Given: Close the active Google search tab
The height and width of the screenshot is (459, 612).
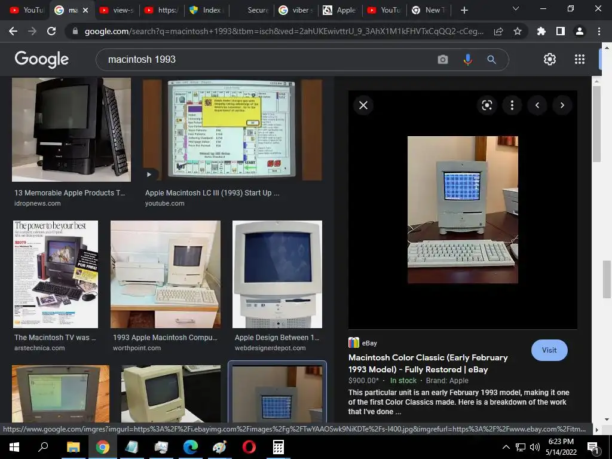Looking at the screenshot, I should [85, 10].
